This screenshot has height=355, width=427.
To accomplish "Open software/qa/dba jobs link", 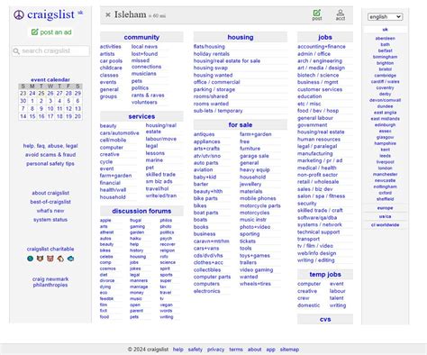I will click(317, 217).
